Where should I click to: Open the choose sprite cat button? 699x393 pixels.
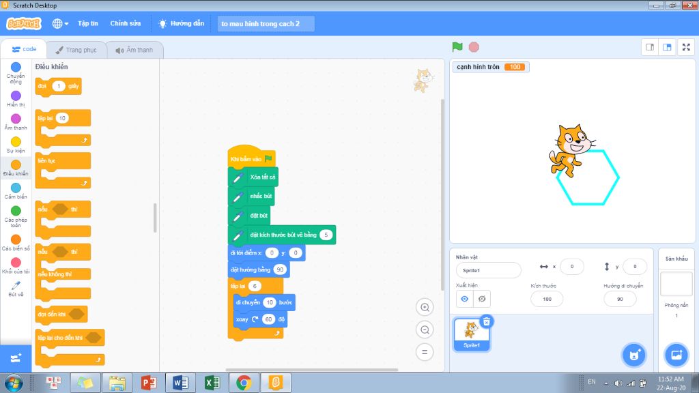tap(634, 355)
